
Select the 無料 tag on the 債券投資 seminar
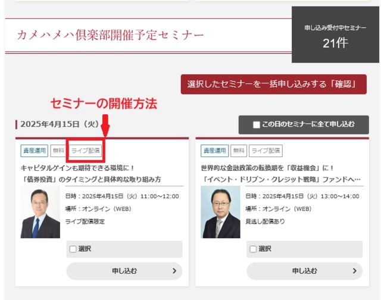coord(58,151)
